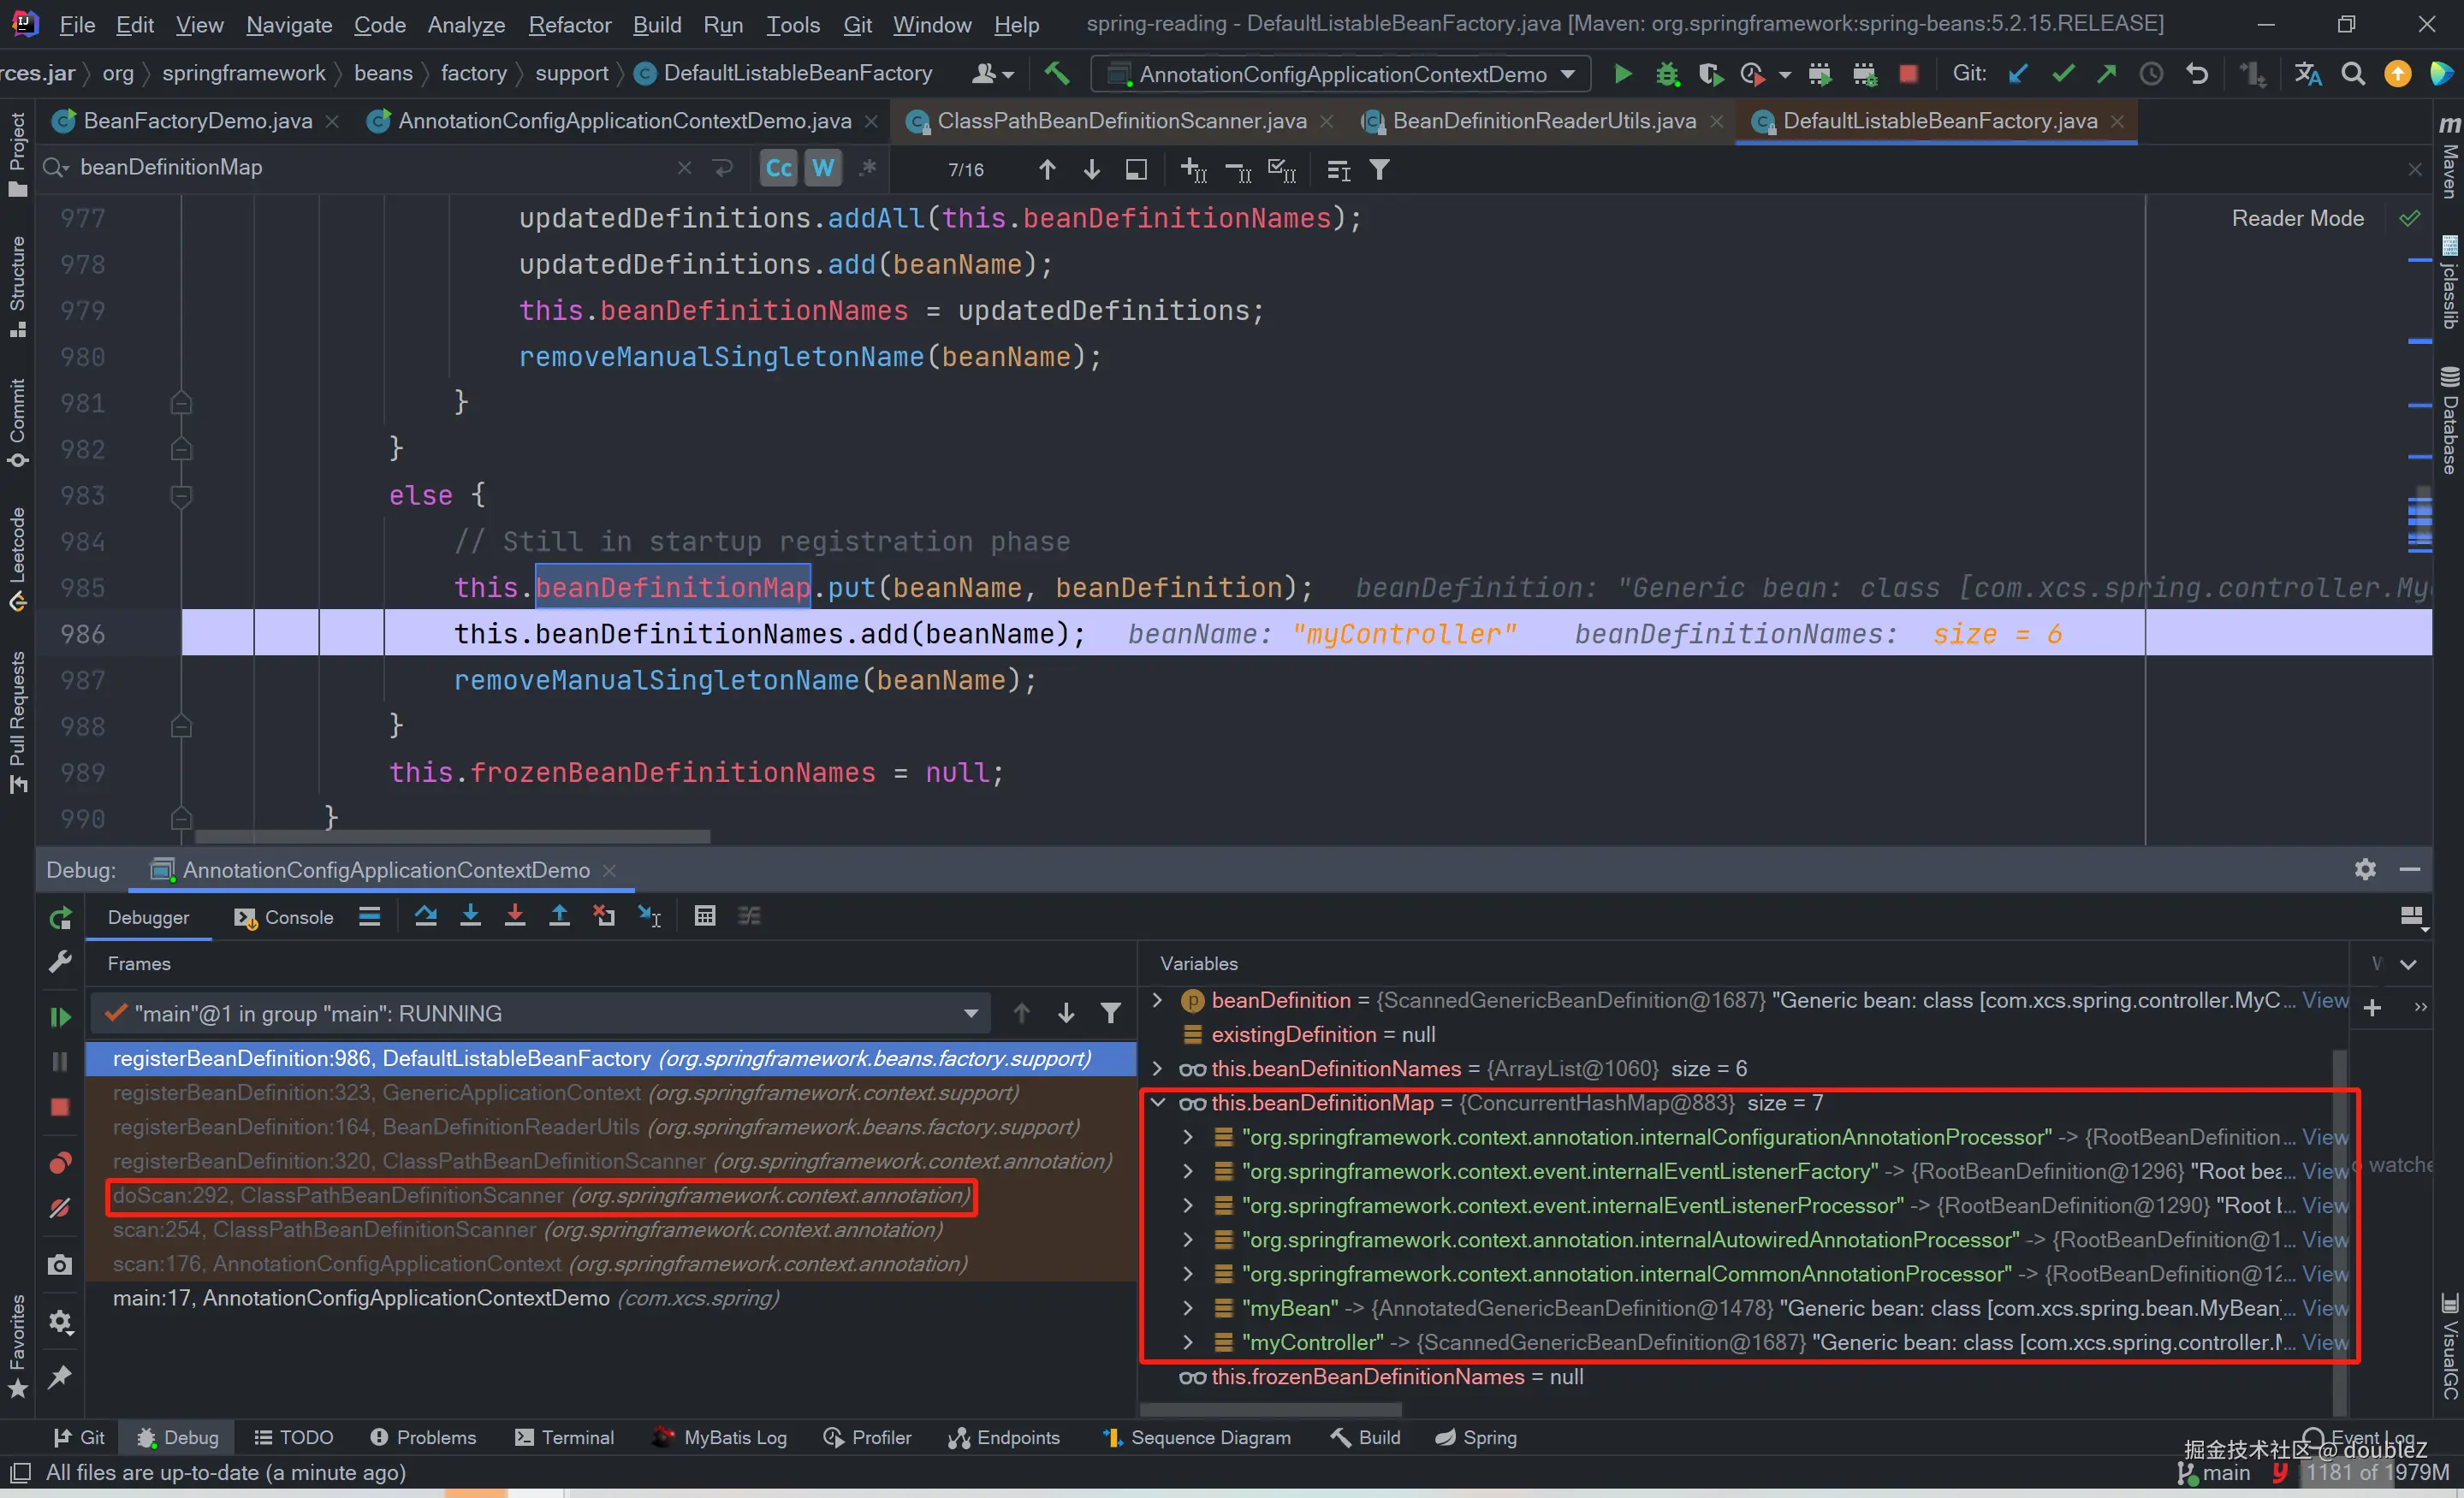The width and height of the screenshot is (2464, 1498).
Task: Click the Build project hammer icon
Action: click(1056, 74)
